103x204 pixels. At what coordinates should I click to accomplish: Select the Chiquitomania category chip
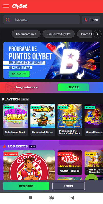coord(26,34)
